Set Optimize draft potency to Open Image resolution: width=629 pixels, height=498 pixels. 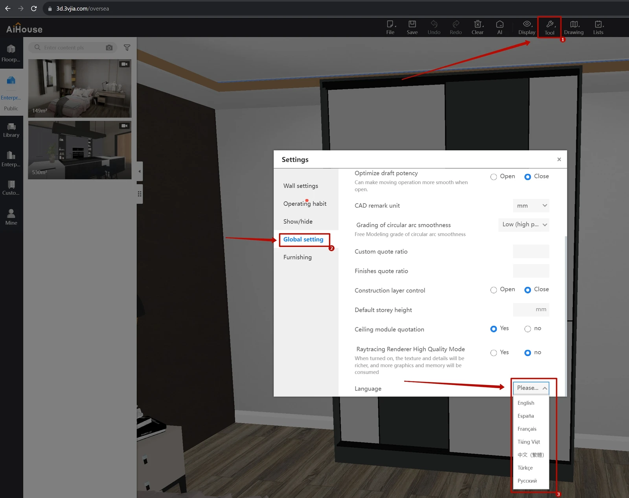pos(494,177)
